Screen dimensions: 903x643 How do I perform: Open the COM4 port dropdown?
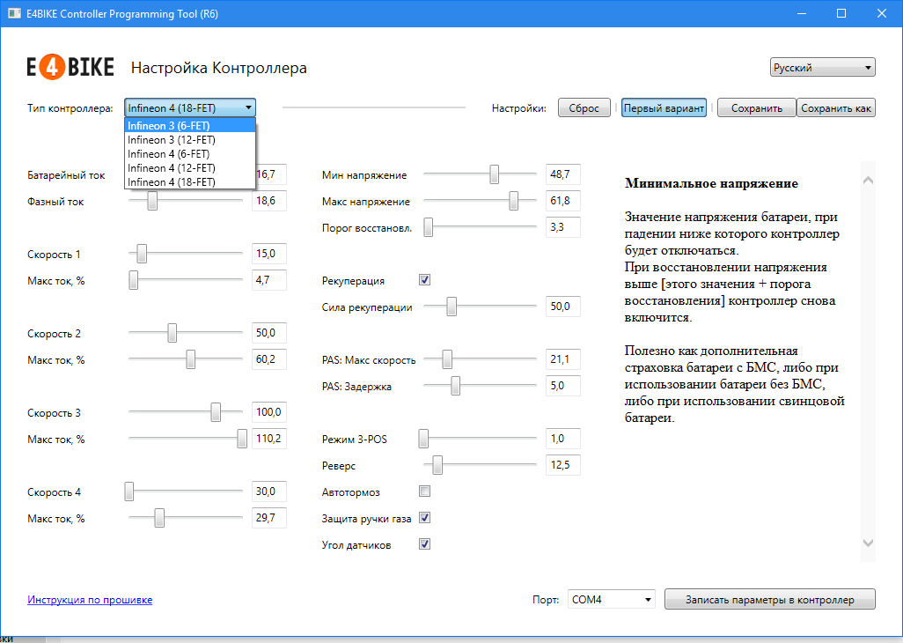612,599
